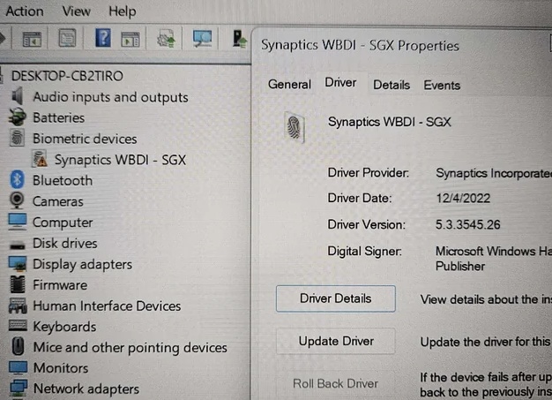Image resolution: width=552 pixels, height=400 pixels.
Task: Click the Keyboards category icon
Action: click(18, 325)
